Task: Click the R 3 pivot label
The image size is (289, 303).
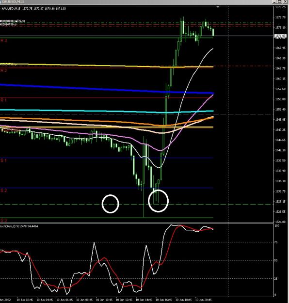Action: pos(4,41)
